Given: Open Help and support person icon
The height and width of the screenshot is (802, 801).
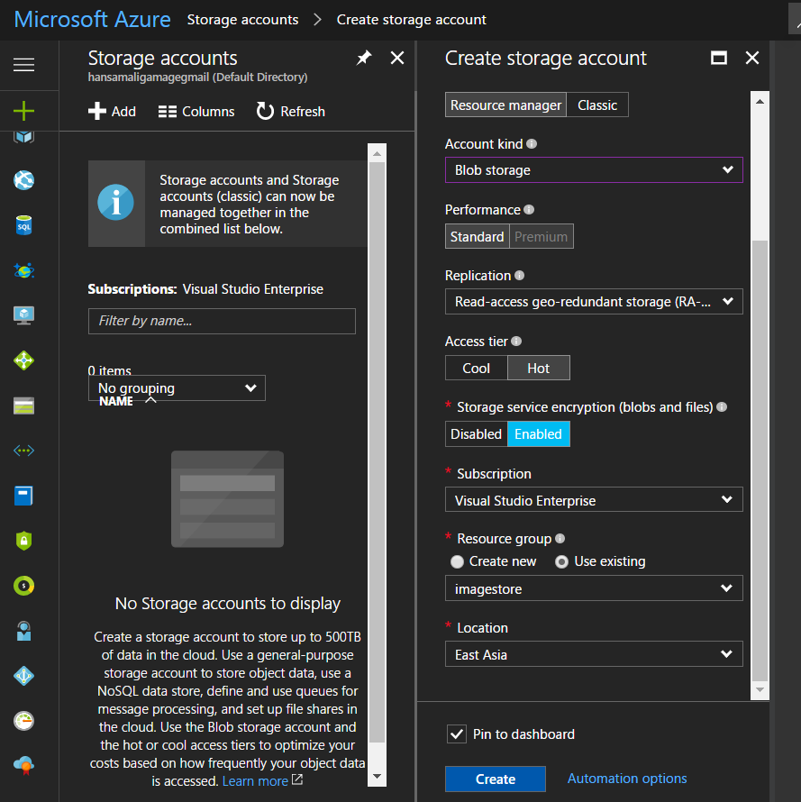Looking at the screenshot, I should click(24, 631).
